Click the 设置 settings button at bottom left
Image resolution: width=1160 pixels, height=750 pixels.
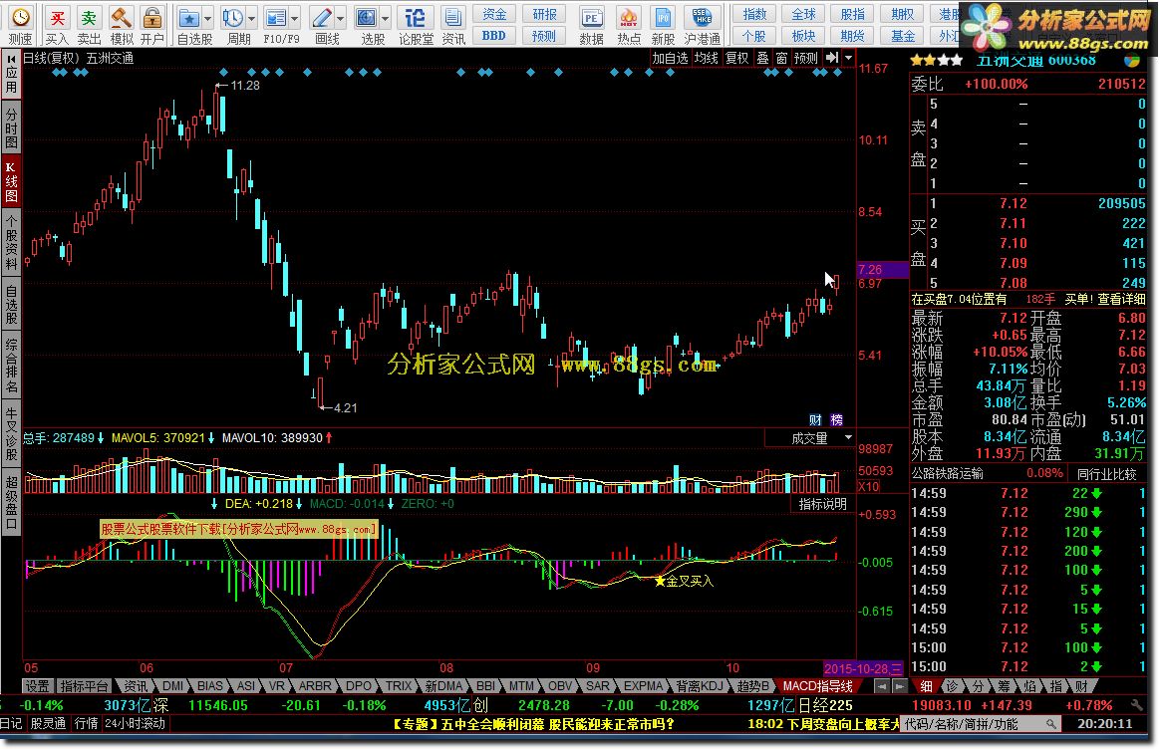click(37, 686)
